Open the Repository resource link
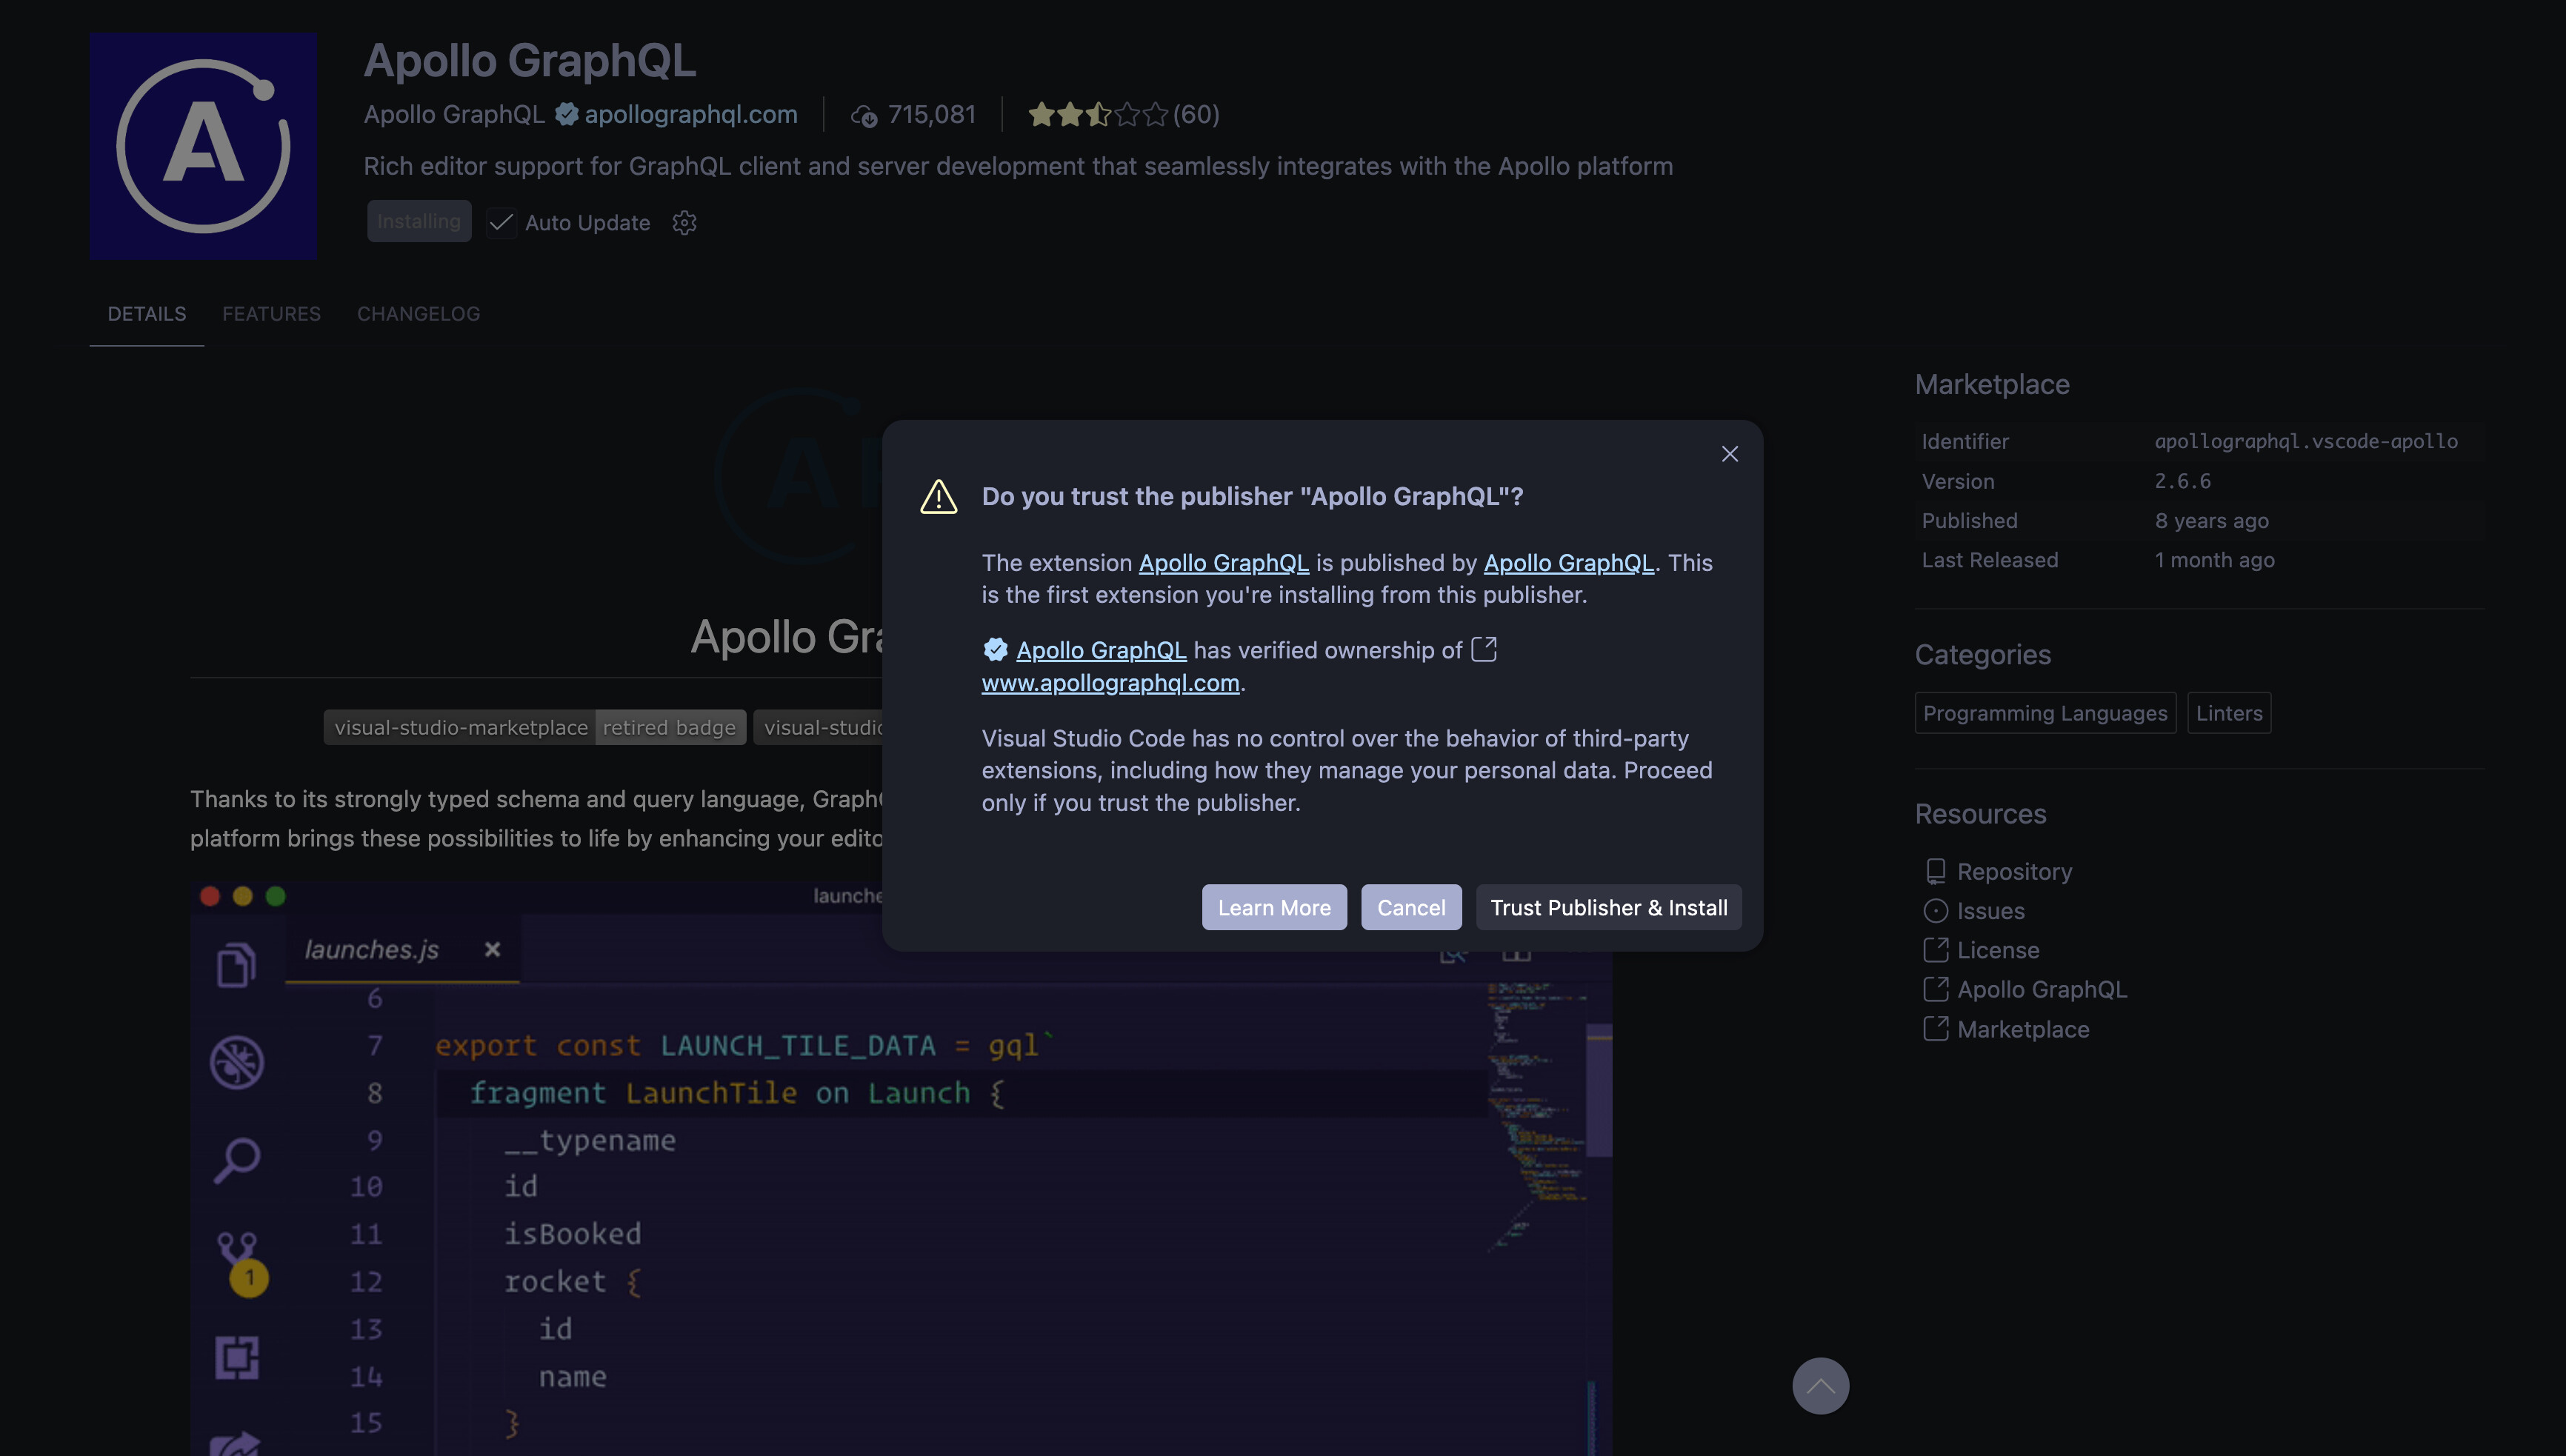This screenshot has width=2566, height=1456. [2014, 872]
